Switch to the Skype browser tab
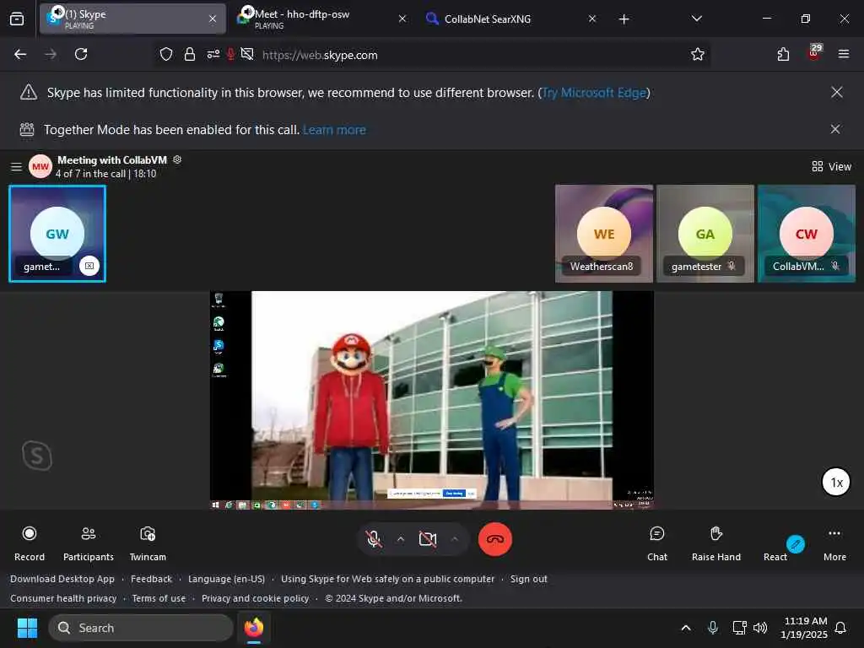The height and width of the screenshot is (648, 864). pyautogui.click(x=132, y=19)
